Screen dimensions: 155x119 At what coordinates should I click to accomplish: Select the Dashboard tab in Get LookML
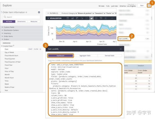tap(60, 56)
